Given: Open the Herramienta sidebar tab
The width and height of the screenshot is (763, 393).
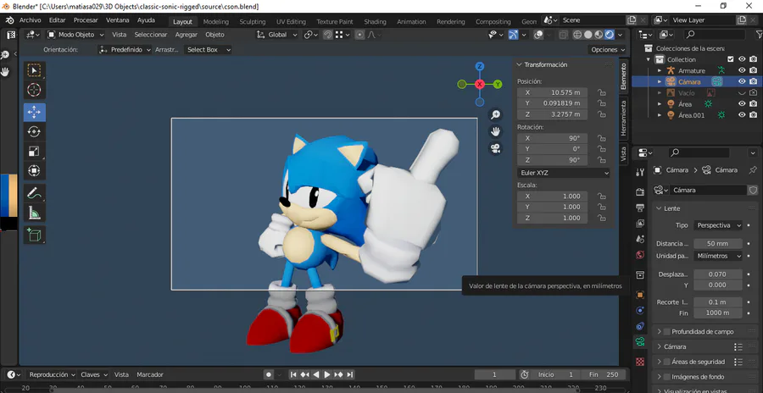Looking at the screenshot, I should (x=623, y=119).
